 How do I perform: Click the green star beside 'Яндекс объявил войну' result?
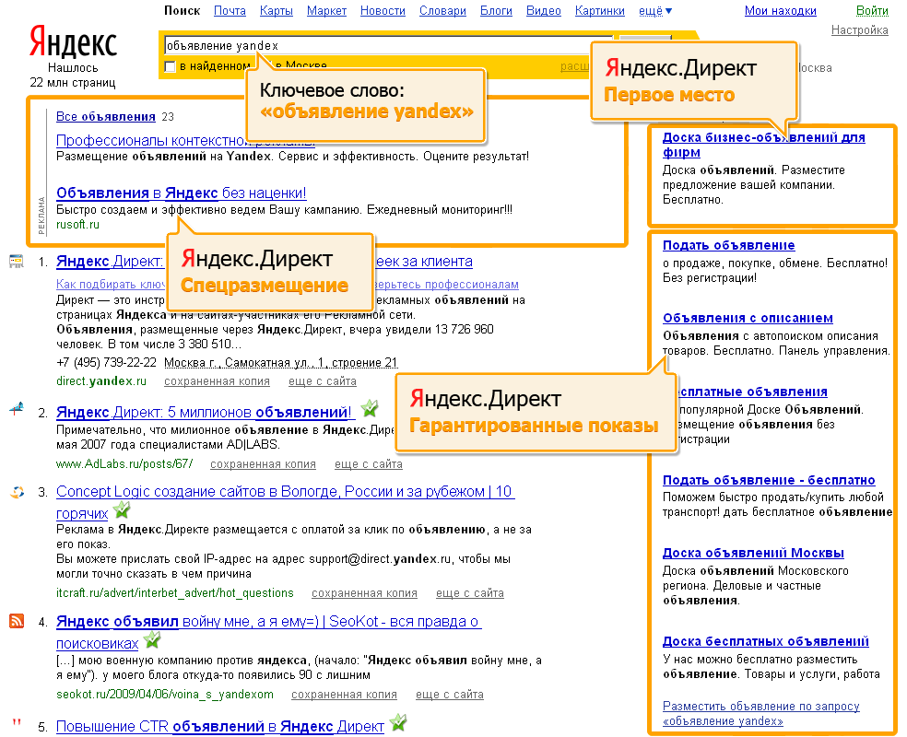150,640
